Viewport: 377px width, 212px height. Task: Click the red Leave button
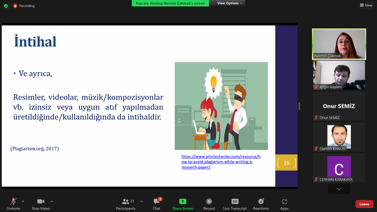(x=364, y=204)
